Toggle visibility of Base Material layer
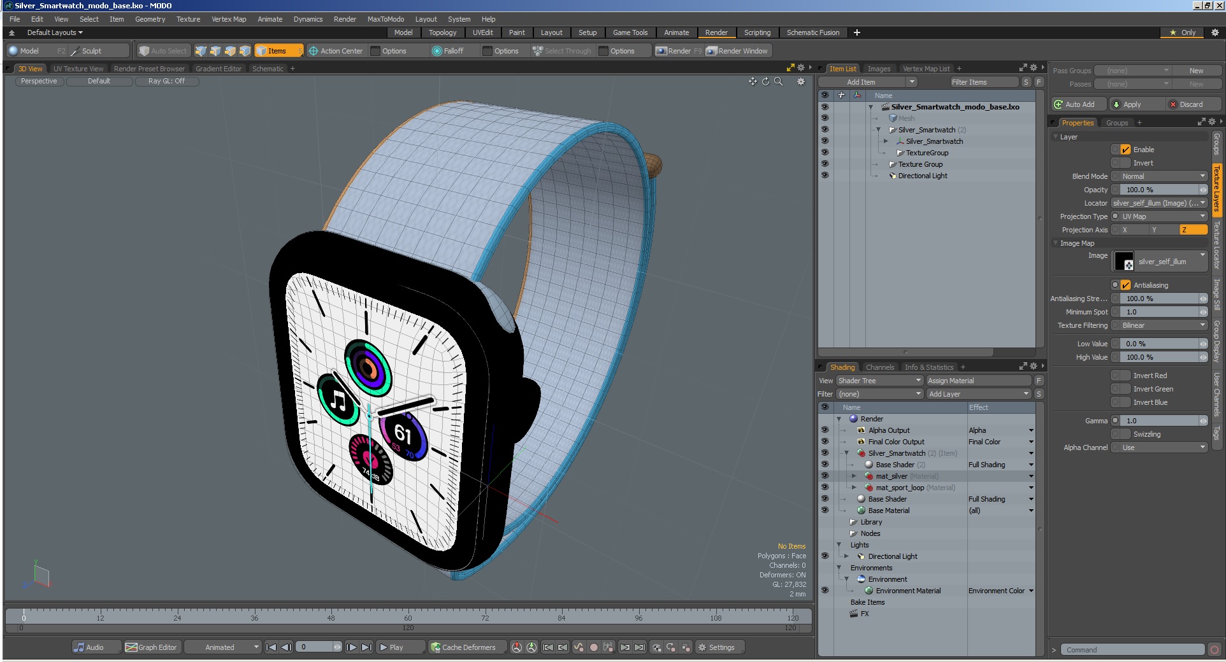The height and width of the screenshot is (662, 1226). 825,511
